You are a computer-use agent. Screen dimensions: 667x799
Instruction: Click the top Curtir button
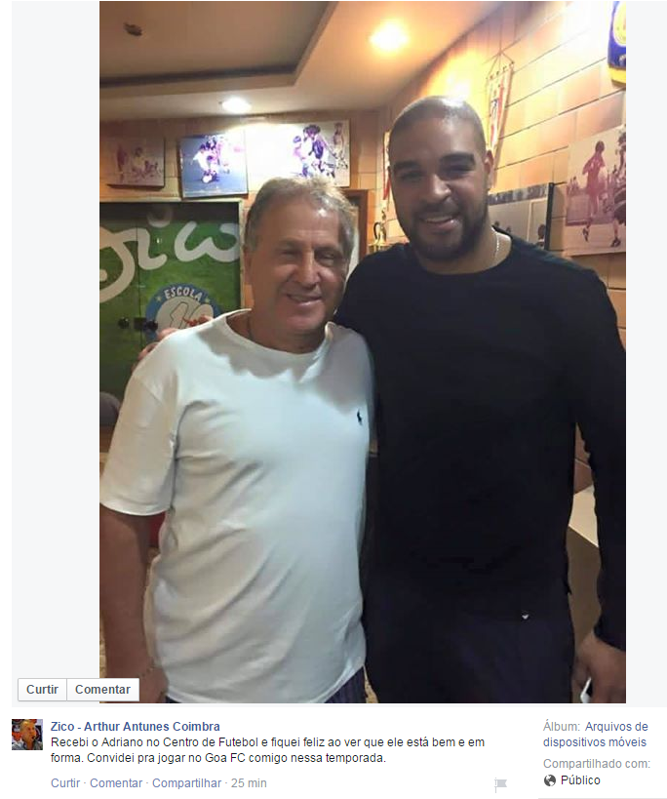click(43, 690)
